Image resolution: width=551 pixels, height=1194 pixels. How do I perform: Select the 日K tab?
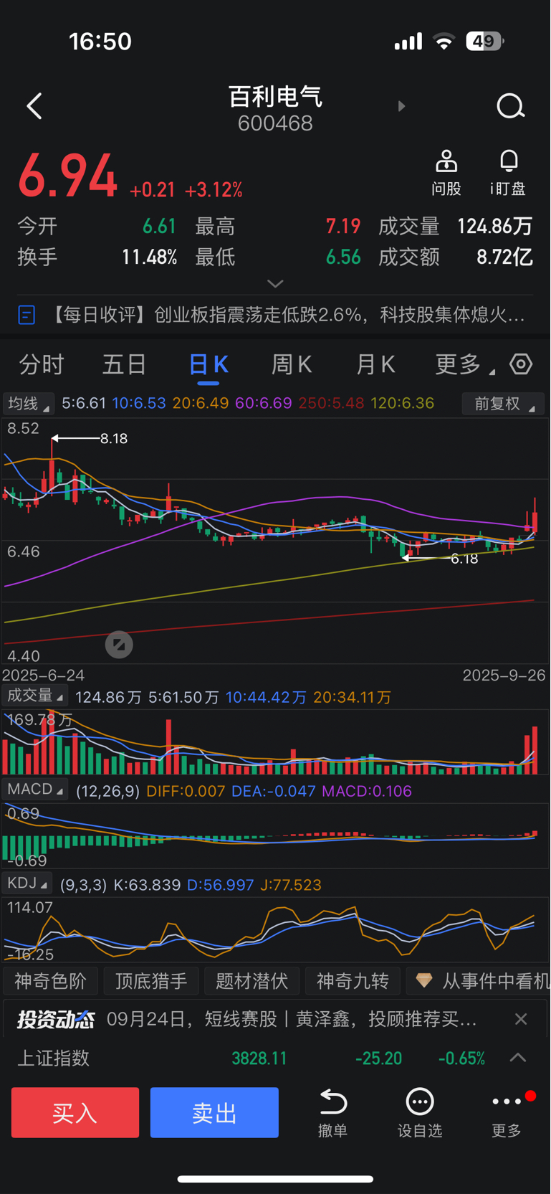tap(209, 364)
